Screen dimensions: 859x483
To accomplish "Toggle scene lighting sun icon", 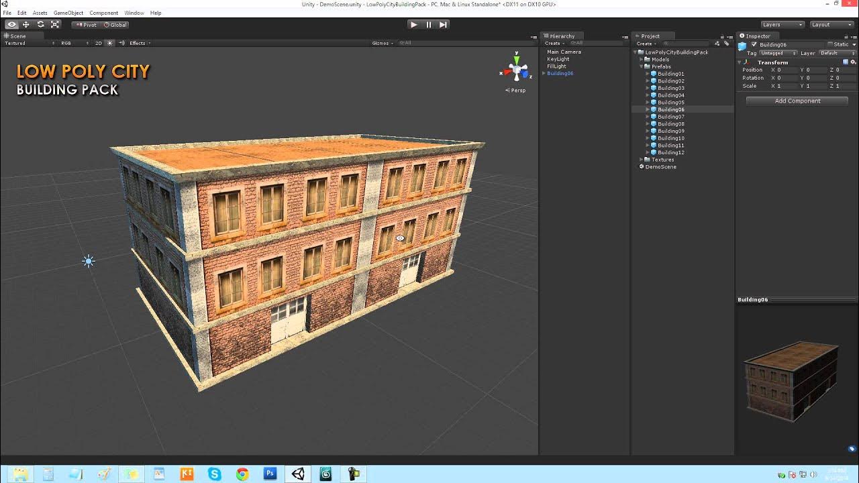I will coord(110,43).
